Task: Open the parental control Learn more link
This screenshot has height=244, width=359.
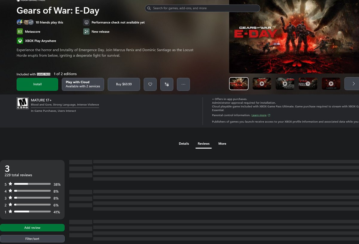Action: point(259,115)
